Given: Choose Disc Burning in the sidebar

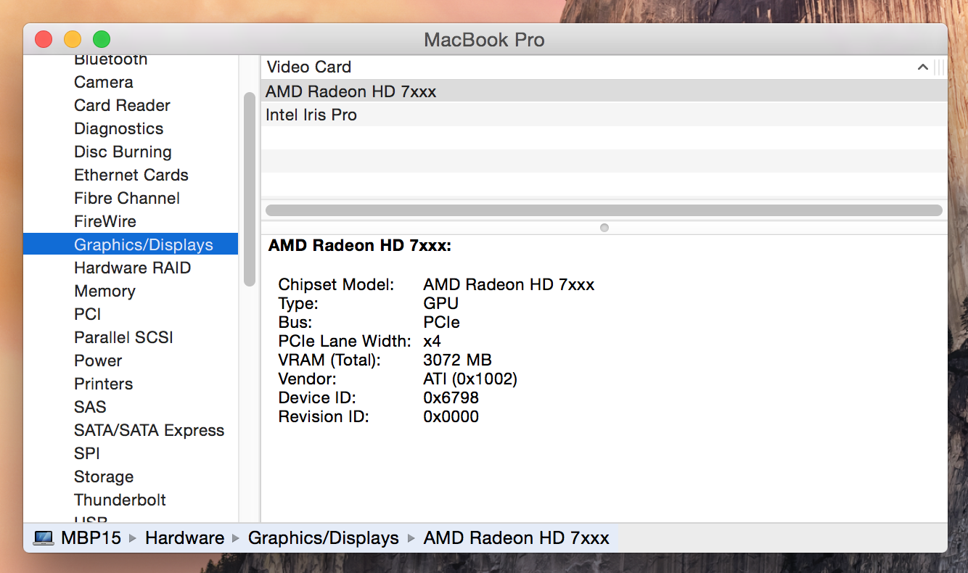Looking at the screenshot, I should [x=123, y=152].
